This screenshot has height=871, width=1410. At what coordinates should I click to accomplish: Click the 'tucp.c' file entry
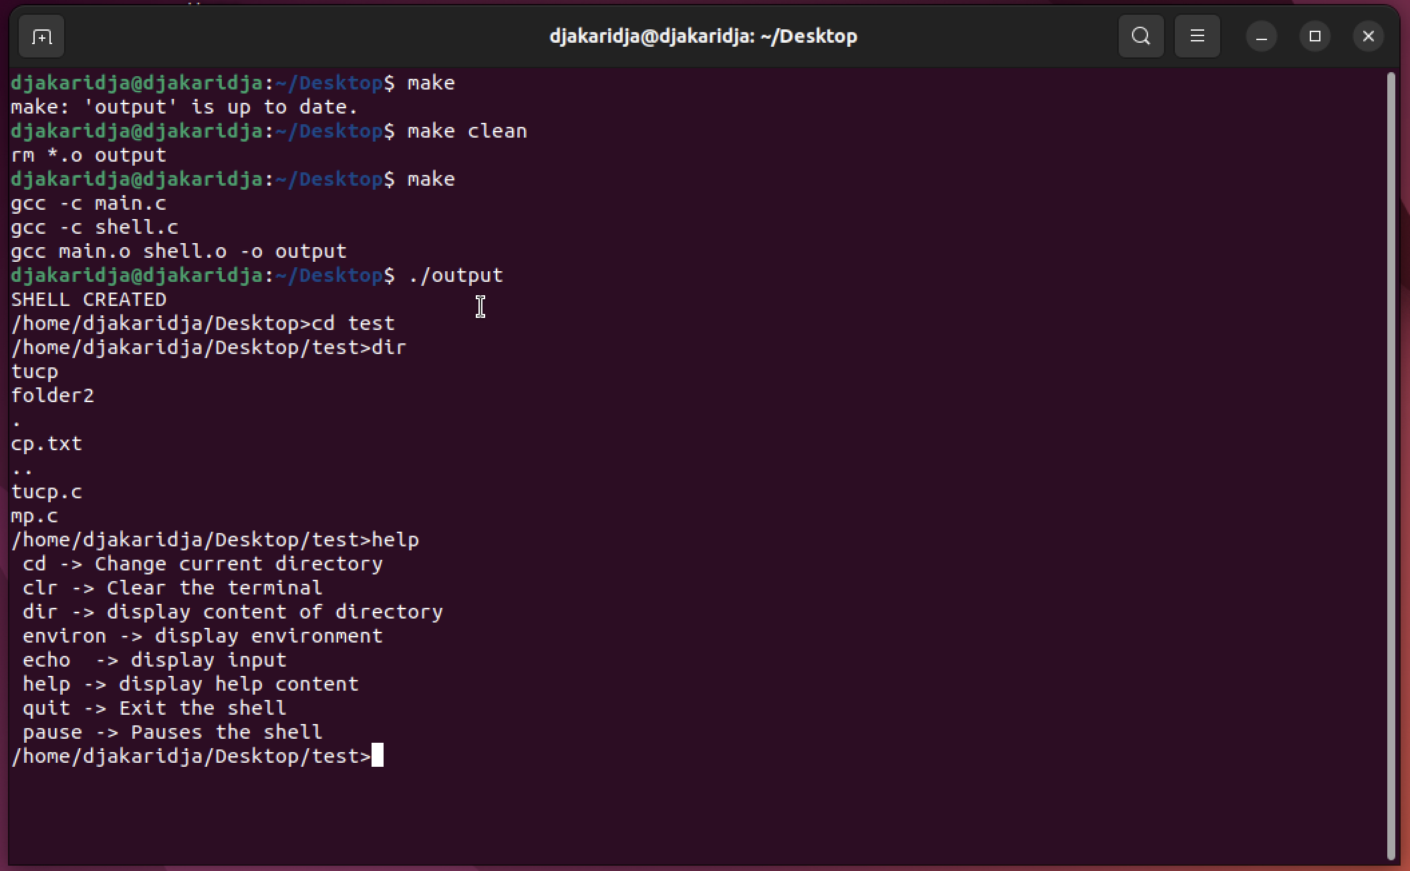click(x=47, y=492)
